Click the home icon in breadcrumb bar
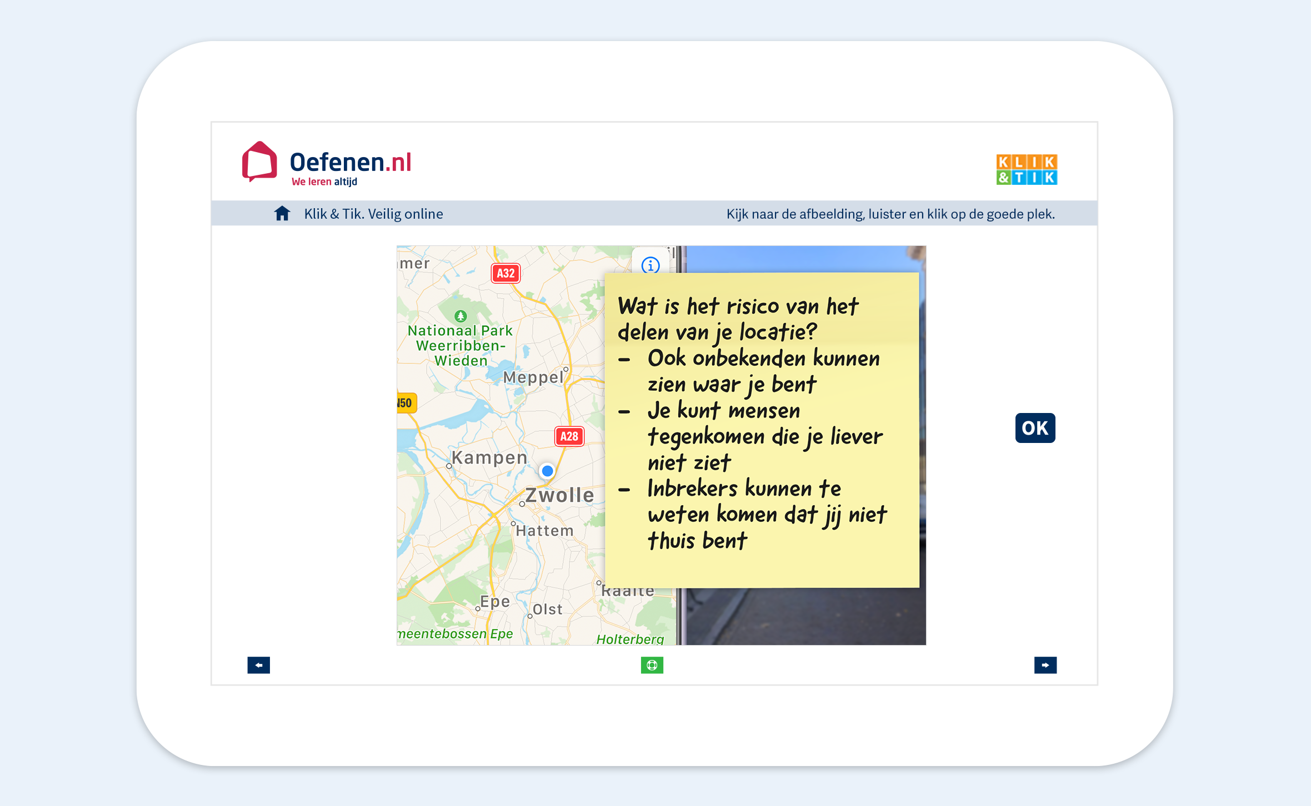 [282, 214]
